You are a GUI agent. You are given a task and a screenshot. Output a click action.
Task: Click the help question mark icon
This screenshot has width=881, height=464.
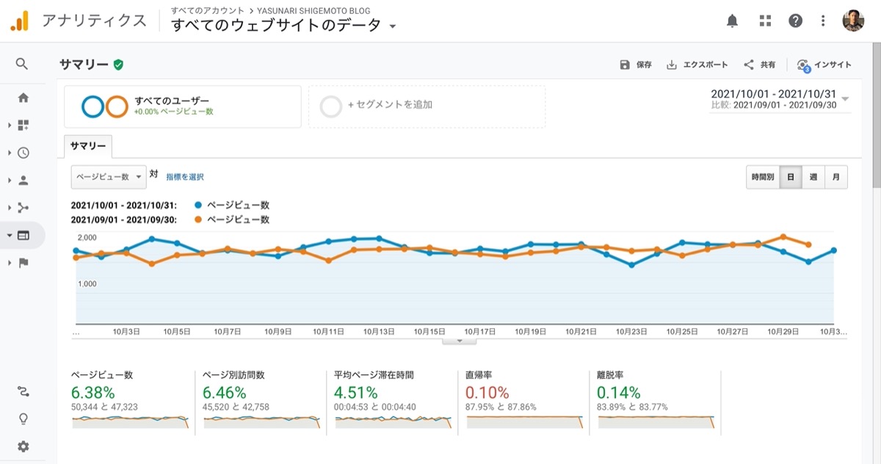795,21
